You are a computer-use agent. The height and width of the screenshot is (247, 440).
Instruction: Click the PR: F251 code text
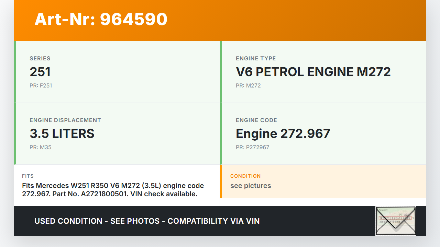click(x=41, y=86)
